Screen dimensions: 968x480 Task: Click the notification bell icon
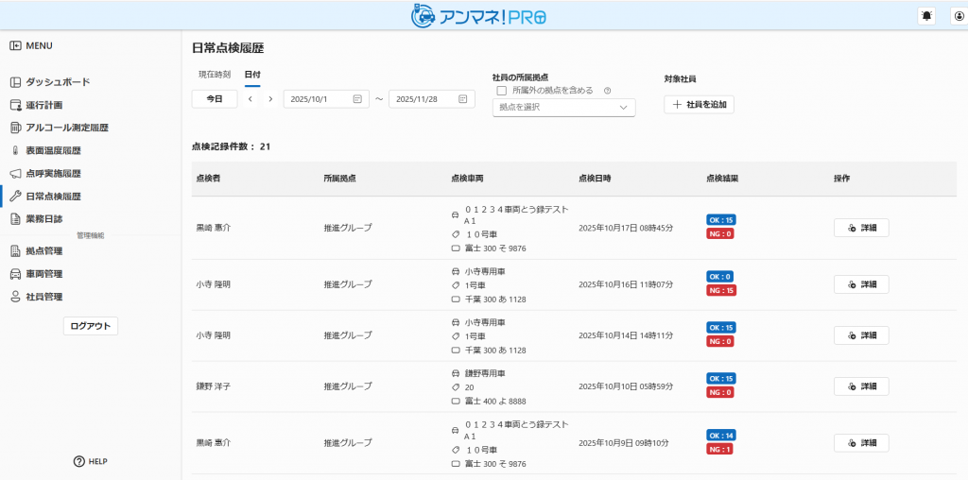(926, 16)
